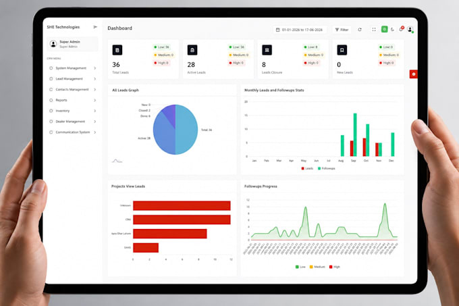Toggle dark mode with the moon icon
This screenshot has width=459, height=306.
pyautogui.click(x=393, y=29)
